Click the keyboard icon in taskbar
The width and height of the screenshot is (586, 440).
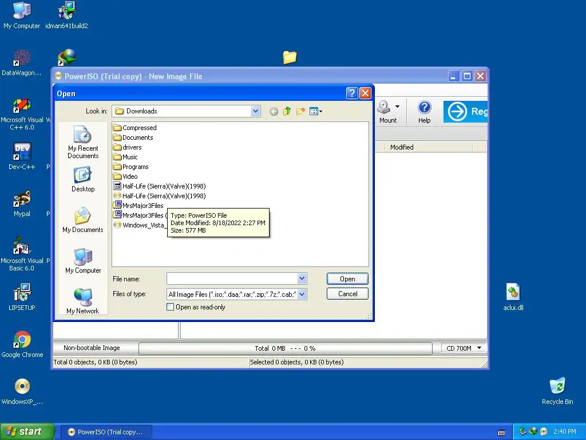(x=501, y=433)
